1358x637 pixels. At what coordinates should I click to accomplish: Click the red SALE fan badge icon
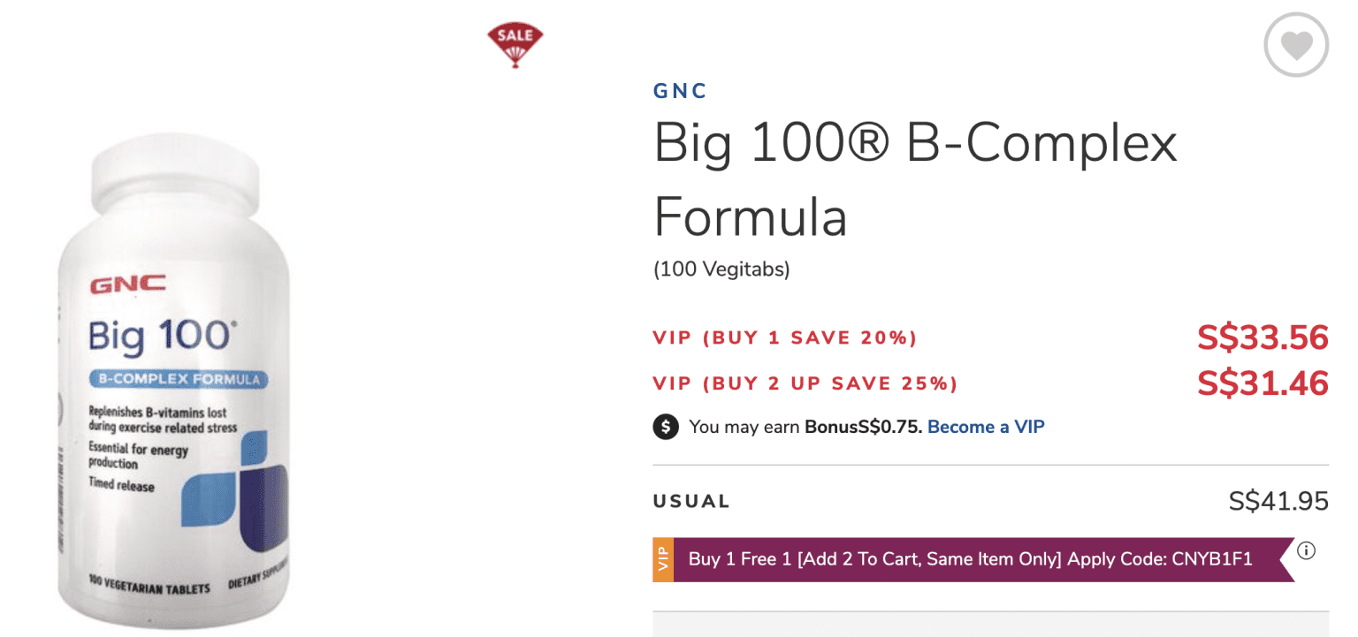click(515, 38)
